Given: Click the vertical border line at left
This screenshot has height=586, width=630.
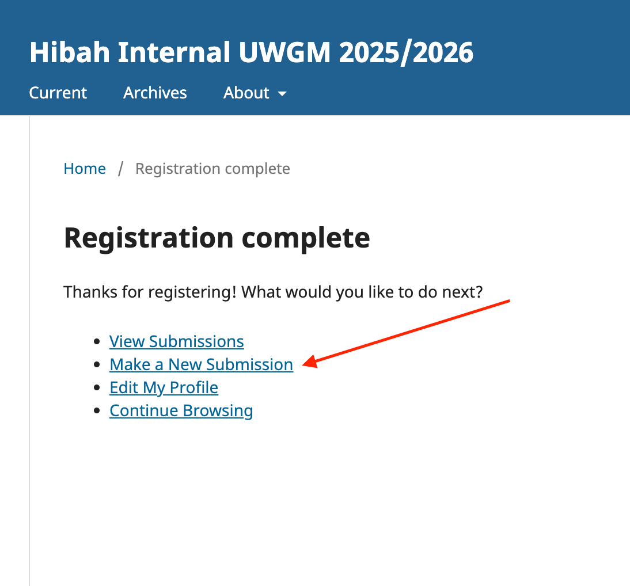Looking at the screenshot, I should (x=29, y=345).
